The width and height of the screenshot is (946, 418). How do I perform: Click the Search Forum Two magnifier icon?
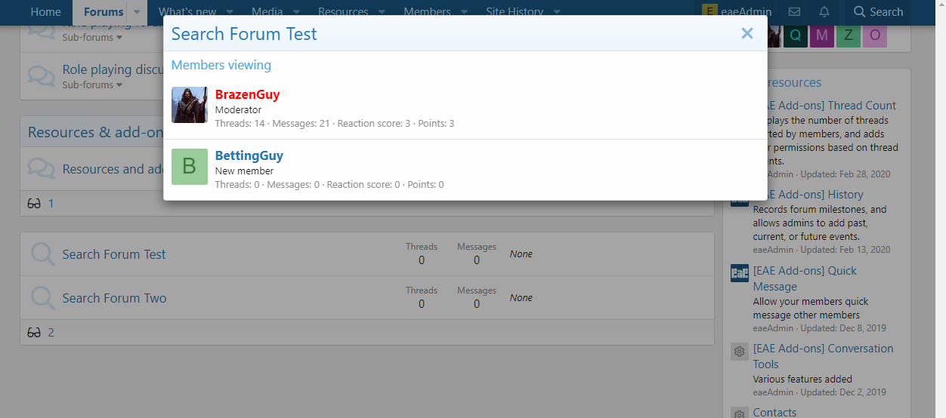(43, 298)
